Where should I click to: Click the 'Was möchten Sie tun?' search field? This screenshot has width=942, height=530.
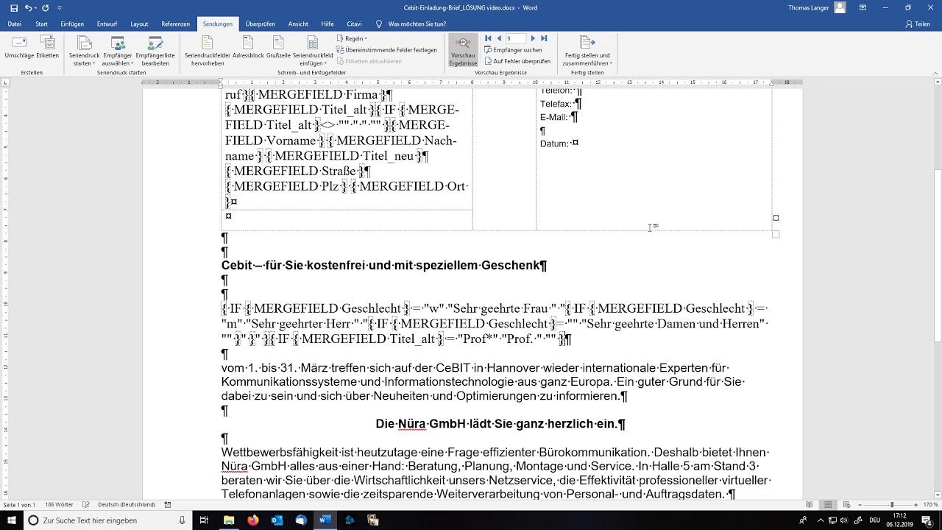click(x=417, y=24)
